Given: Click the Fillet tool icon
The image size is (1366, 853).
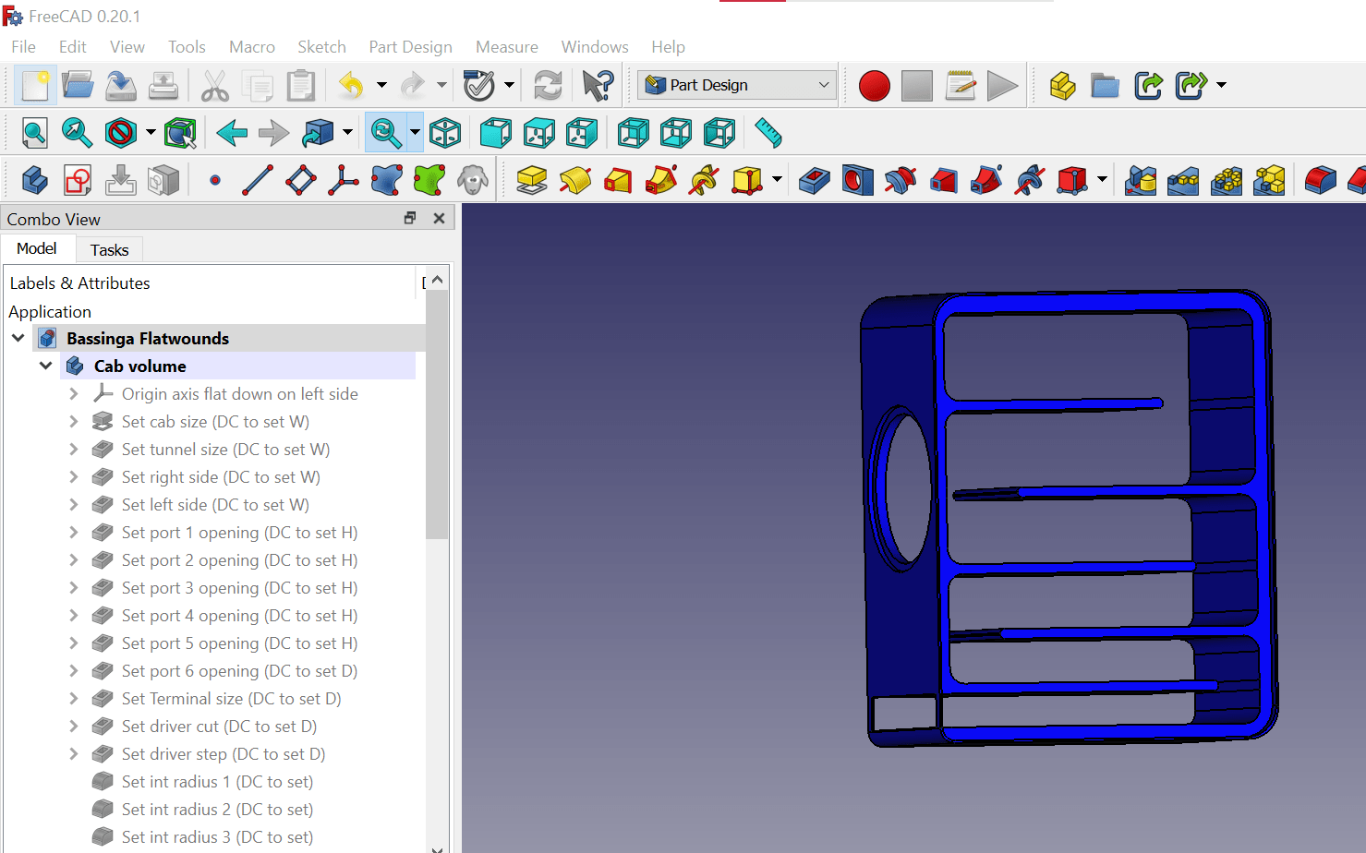Looking at the screenshot, I should click(1320, 180).
